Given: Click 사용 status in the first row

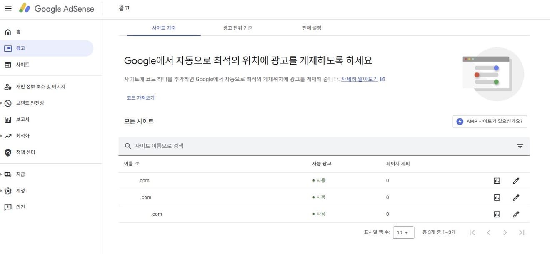Looking at the screenshot, I should 319,181.
